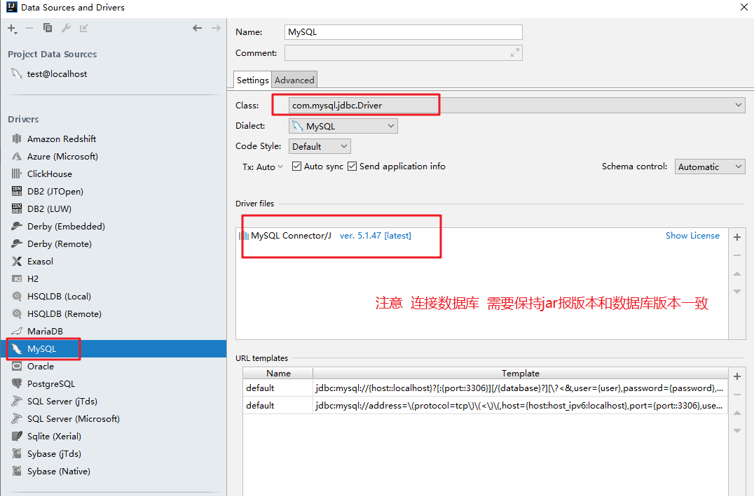This screenshot has width=754, height=496.
Task: Select DB2 (JTOpen) driver
Action: tap(55, 192)
